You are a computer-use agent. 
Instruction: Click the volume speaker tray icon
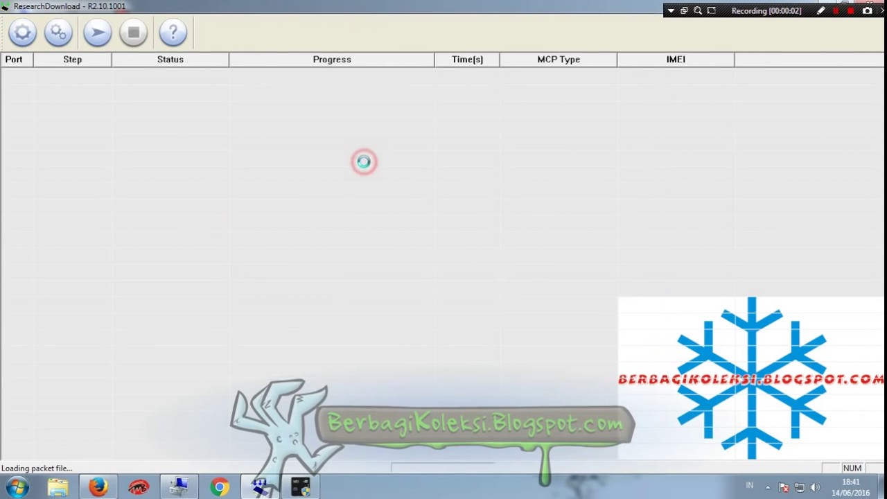pos(816,487)
